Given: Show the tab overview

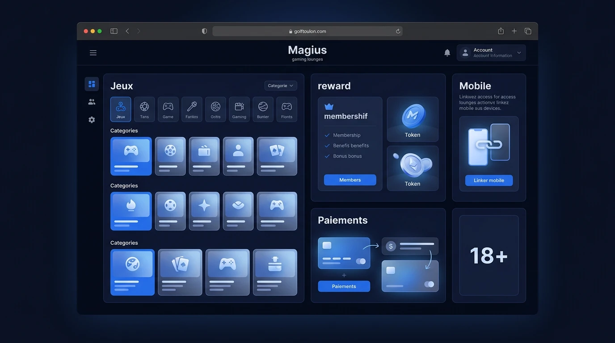Looking at the screenshot, I should tap(528, 31).
